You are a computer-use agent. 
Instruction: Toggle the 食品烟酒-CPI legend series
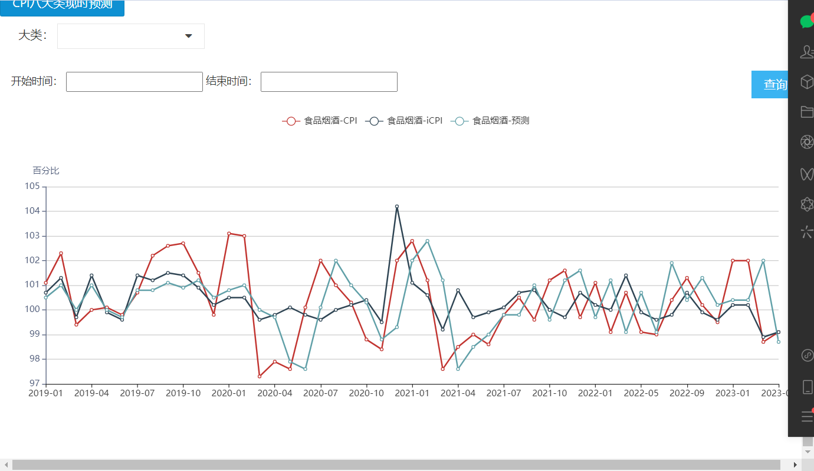(319, 121)
